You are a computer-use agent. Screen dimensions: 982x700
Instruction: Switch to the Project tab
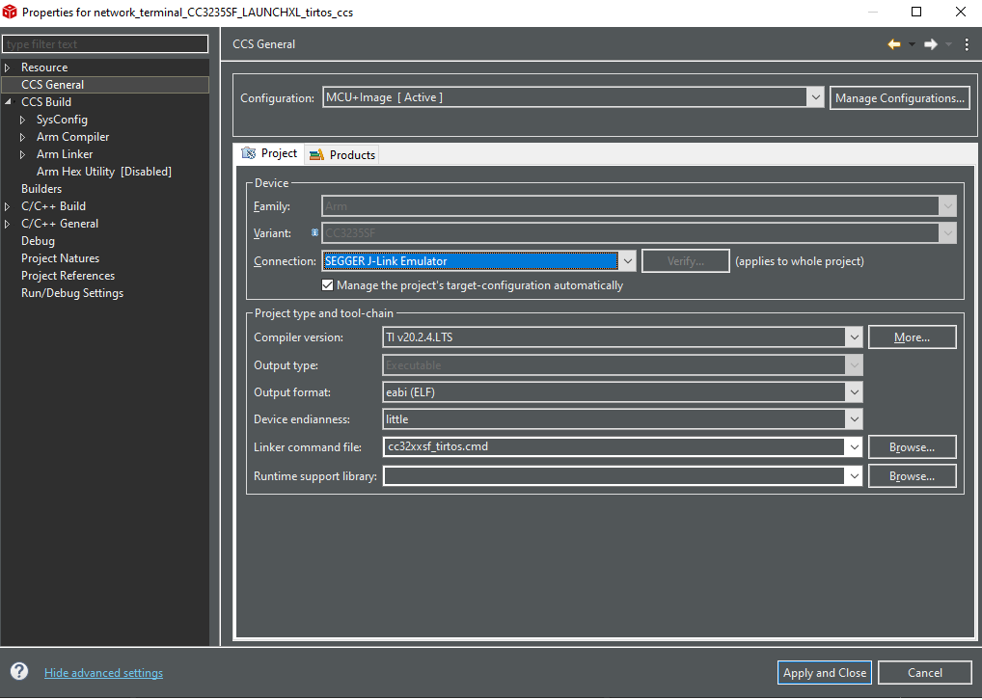(269, 153)
